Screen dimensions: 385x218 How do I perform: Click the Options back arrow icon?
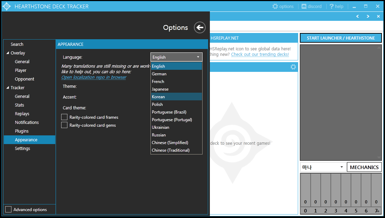[199, 27]
